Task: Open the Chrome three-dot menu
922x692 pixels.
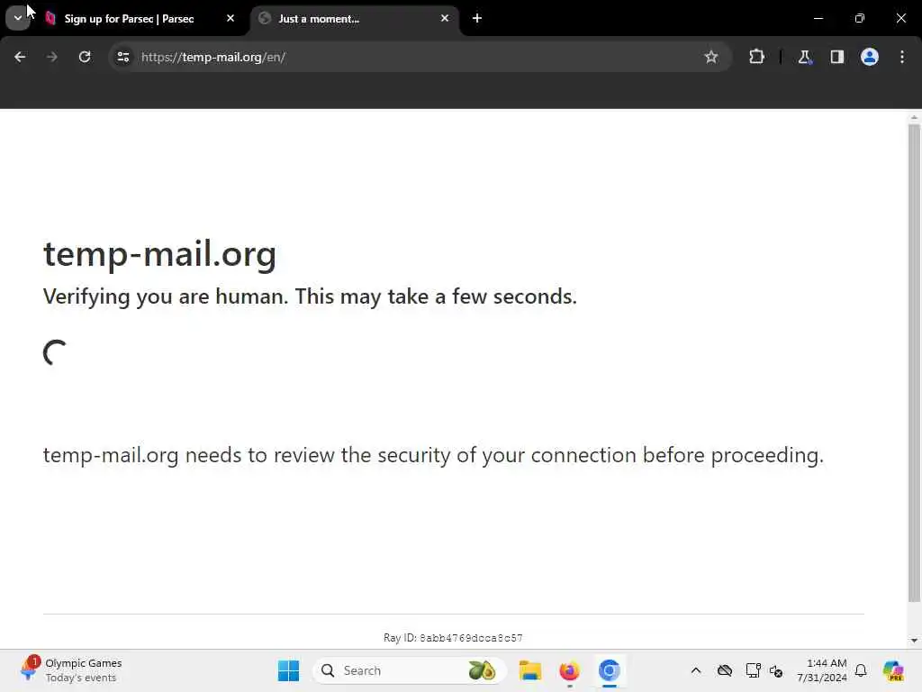Action: point(902,57)
